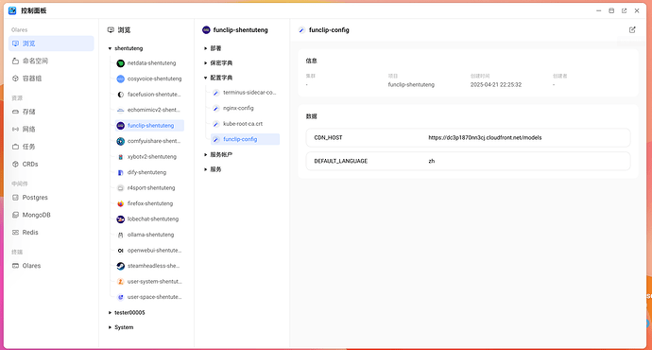The image size is (652, 350).
Task: Open the openwebui project icon
Action: point(121,251)
